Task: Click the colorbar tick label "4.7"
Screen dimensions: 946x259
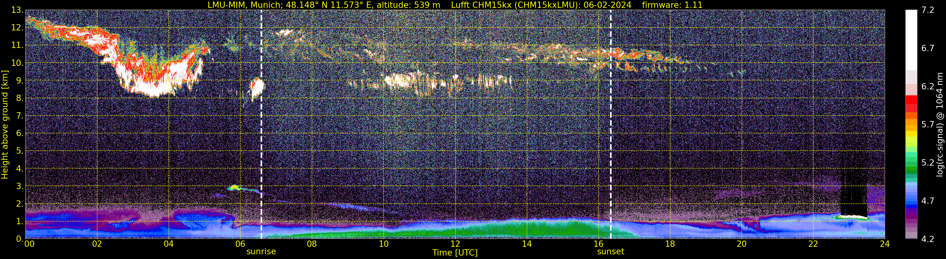Action: pos(928,201)
